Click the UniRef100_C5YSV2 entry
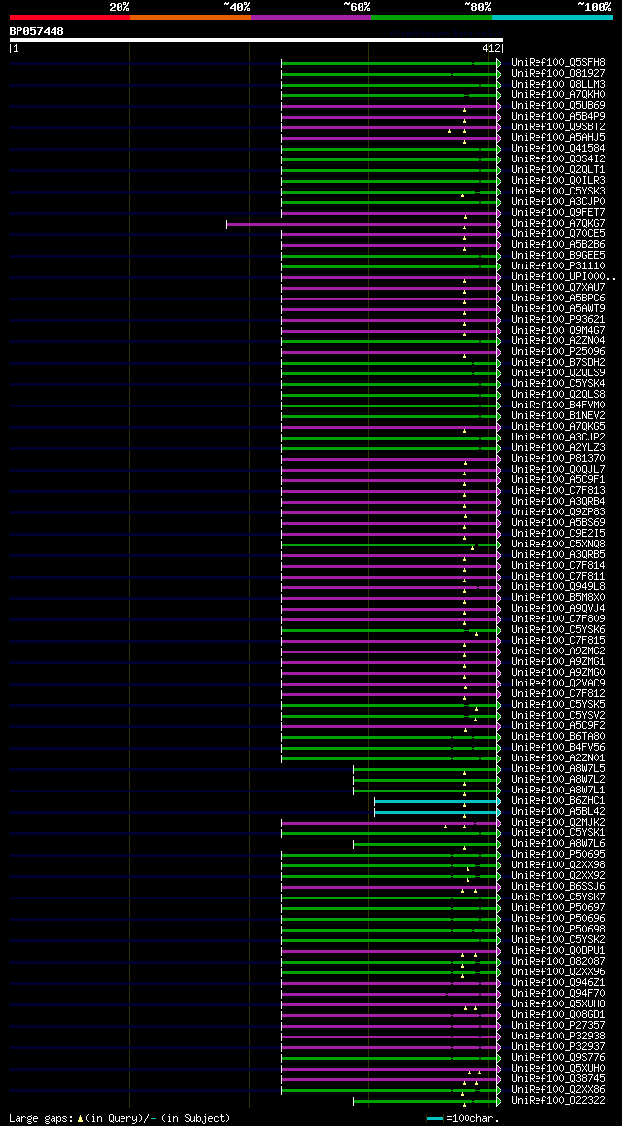 [x=558, y=716]
